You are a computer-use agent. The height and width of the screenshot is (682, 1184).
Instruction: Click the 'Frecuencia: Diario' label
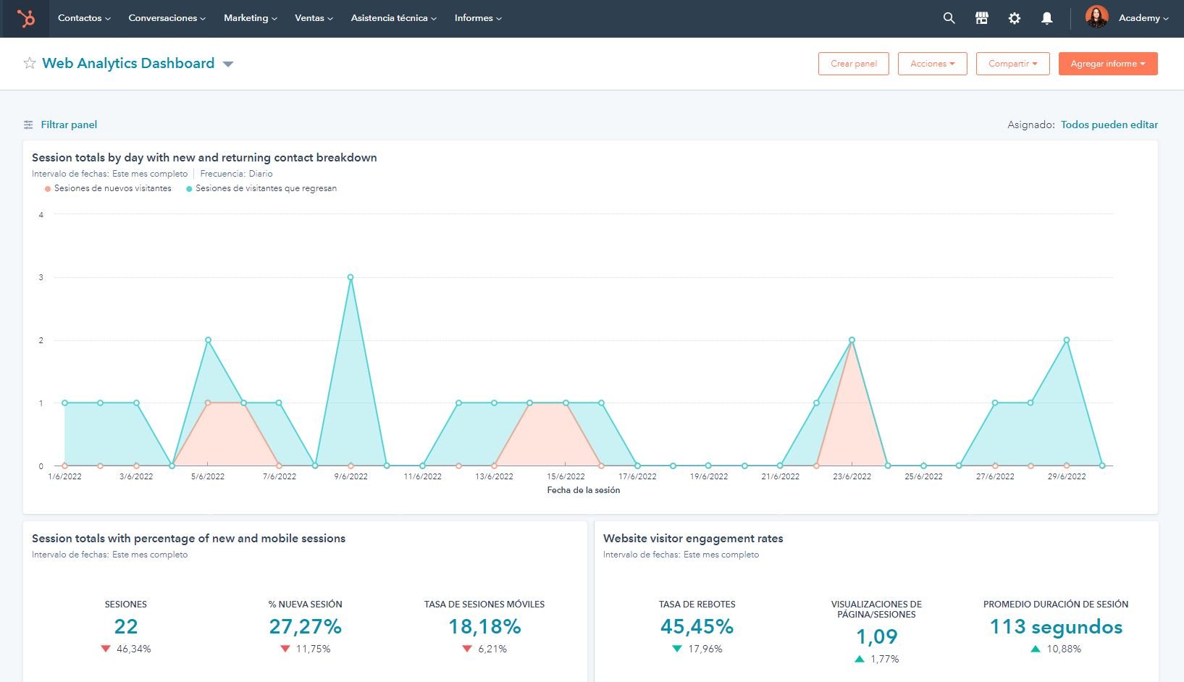(236, 174)
